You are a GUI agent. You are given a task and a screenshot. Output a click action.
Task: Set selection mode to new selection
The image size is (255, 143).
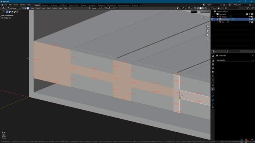(7, 12)
